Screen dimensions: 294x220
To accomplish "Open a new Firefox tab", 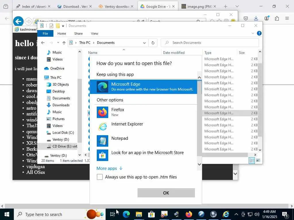I will tap(226, 6).
